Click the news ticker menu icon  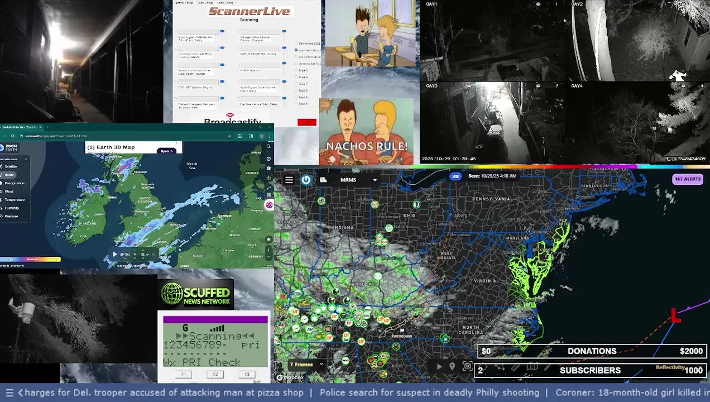tap(9, 393)
